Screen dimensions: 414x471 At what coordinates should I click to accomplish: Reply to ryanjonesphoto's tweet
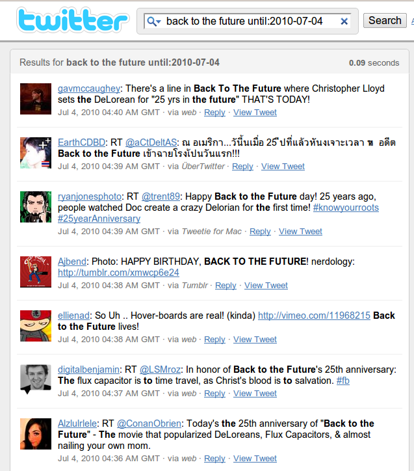tap(260, 232)
